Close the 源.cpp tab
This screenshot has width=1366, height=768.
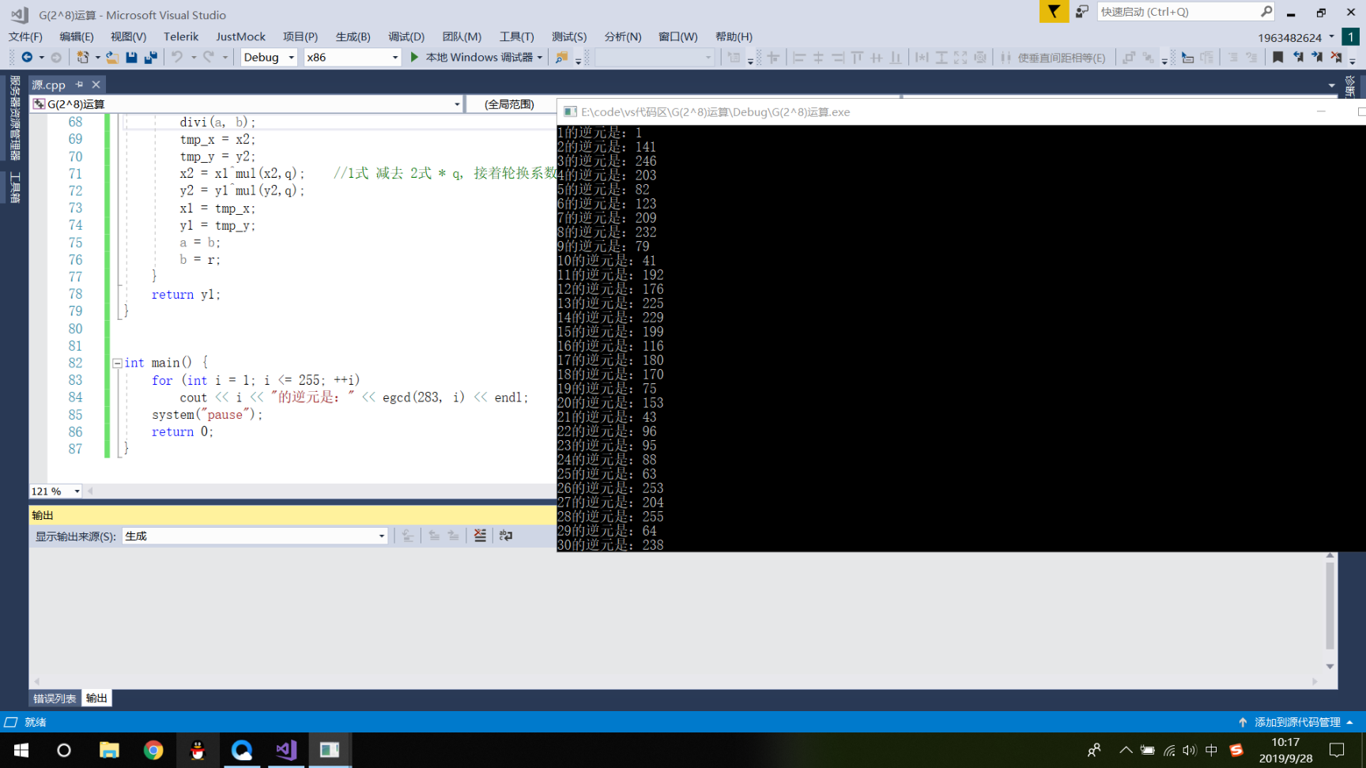[x=96, y=85]
